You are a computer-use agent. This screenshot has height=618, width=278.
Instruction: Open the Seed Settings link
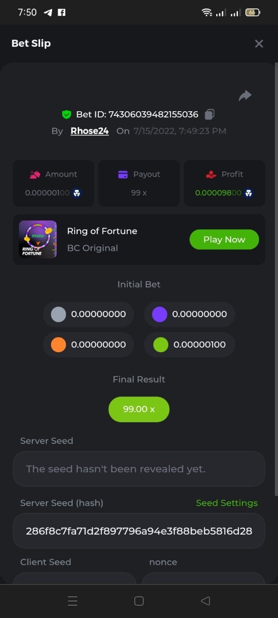pos(227,503)
